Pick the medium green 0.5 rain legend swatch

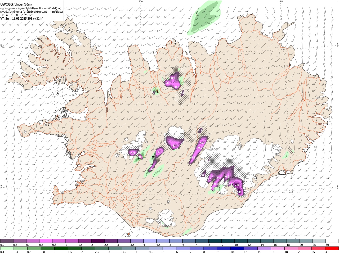tap(34, 248)
